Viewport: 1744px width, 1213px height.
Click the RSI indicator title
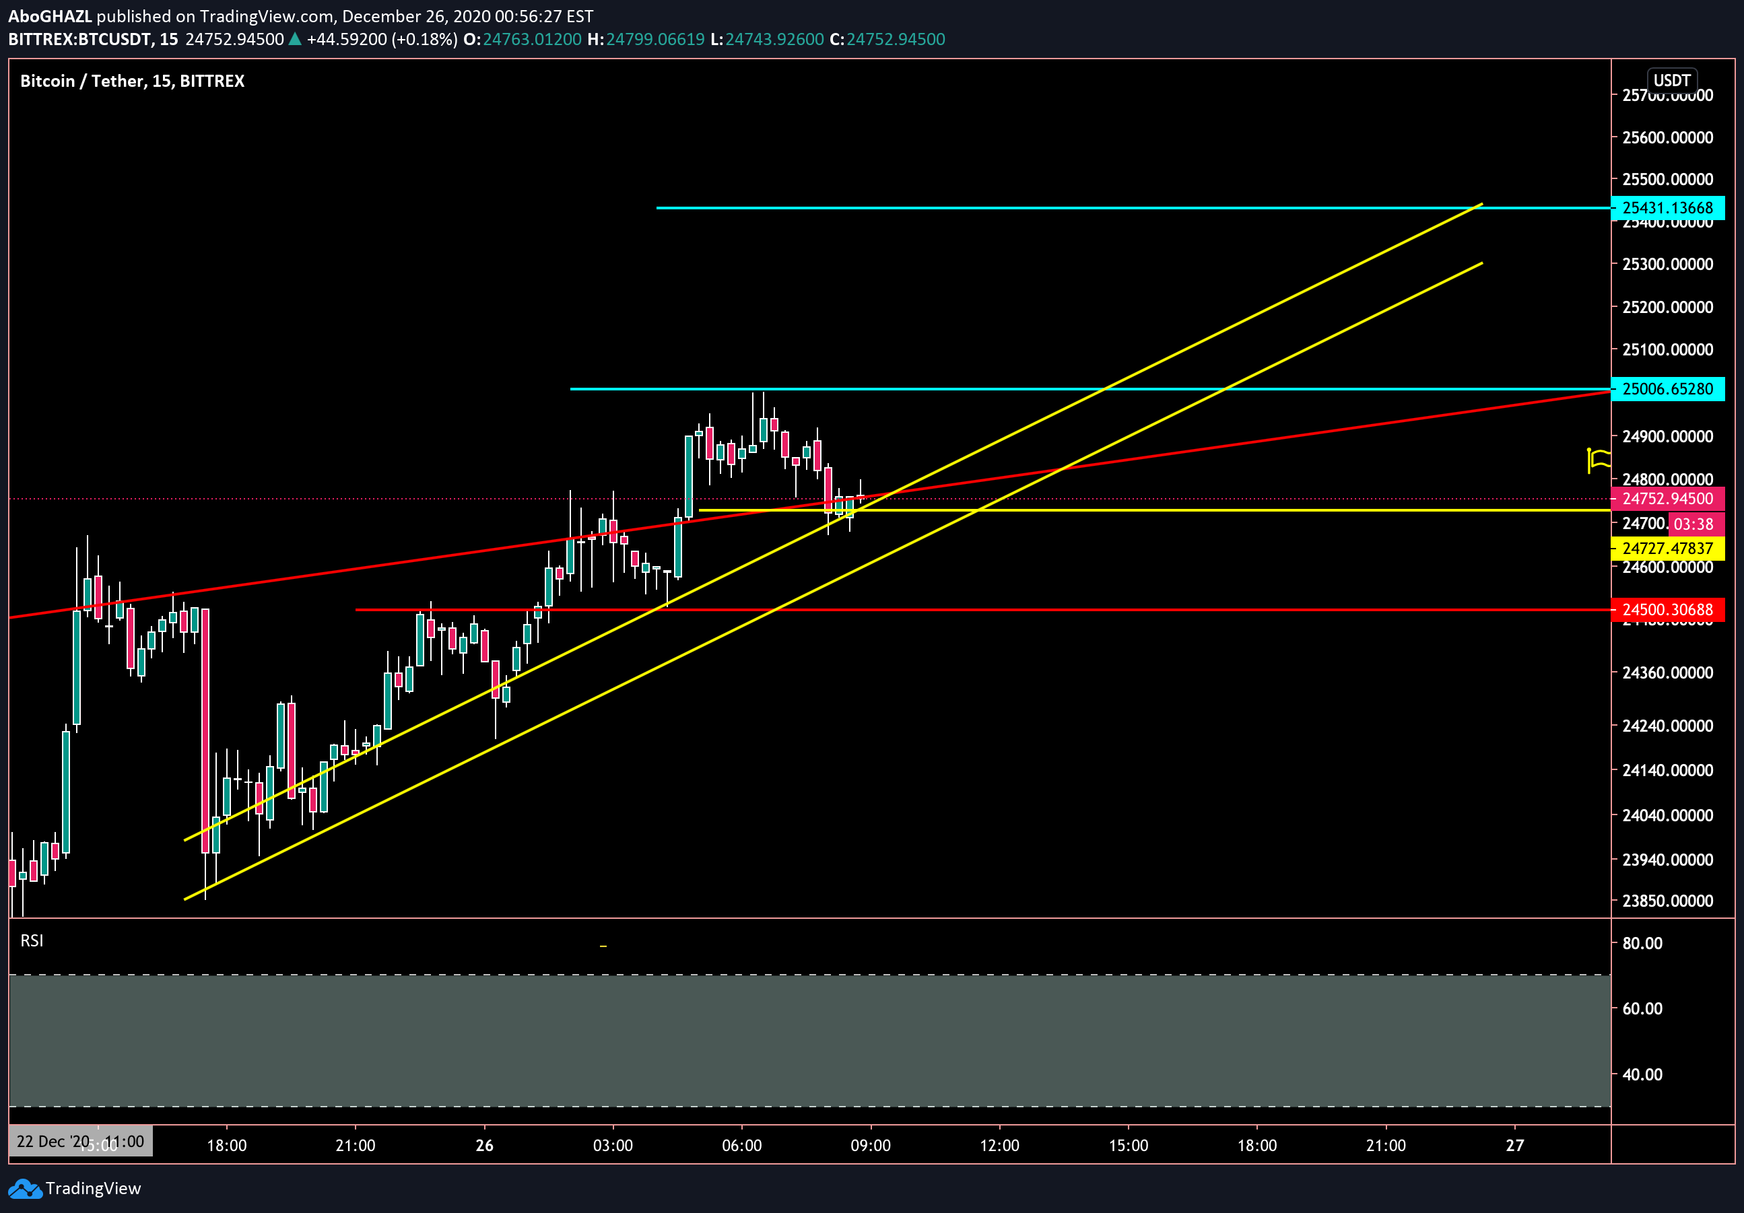pos(32,940)
